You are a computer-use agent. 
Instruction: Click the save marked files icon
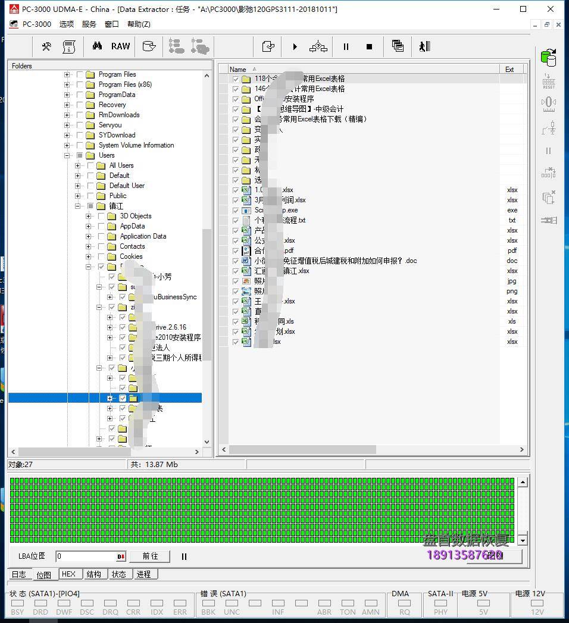click(x=268, y=46)
